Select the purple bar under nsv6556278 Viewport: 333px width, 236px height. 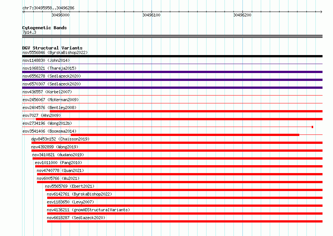tap(172, 80)
